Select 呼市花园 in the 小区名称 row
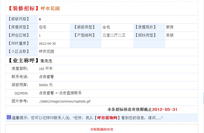The height and width of the screenshot is (133, 204). [x=47, y=51]
